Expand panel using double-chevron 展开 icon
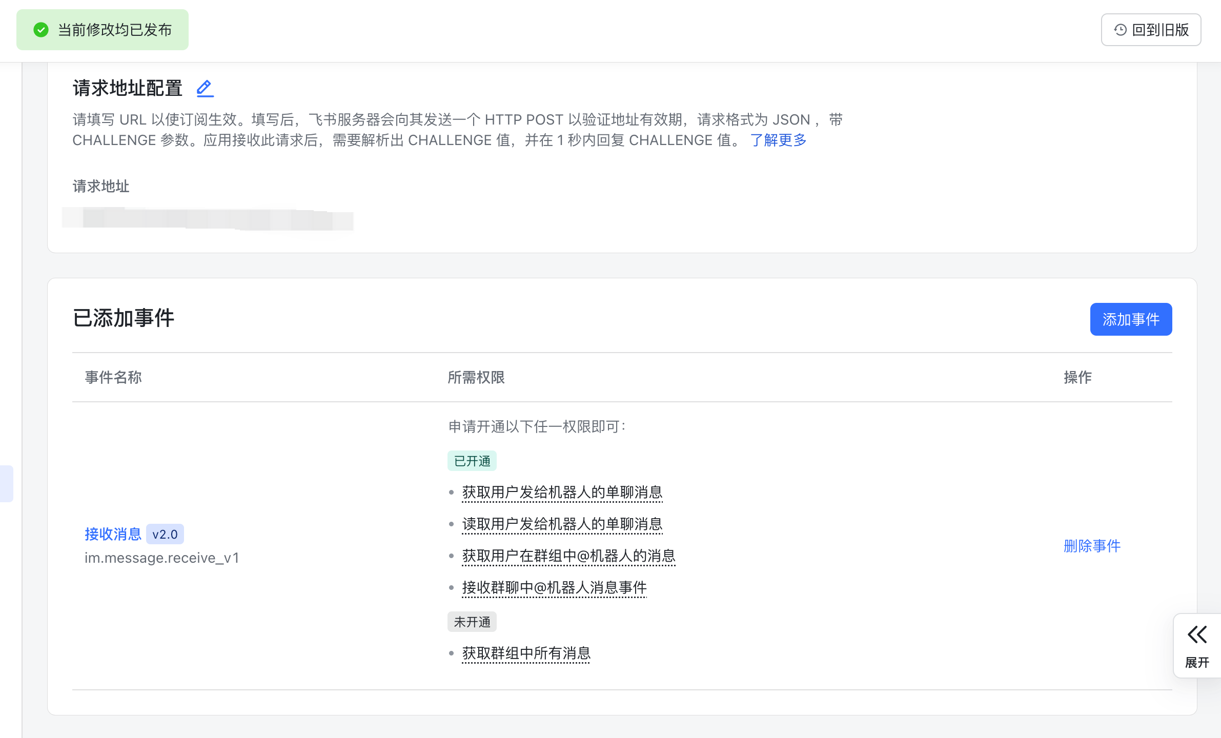The width and height of the screenshot is (1221, 738). pos(1197,635)
